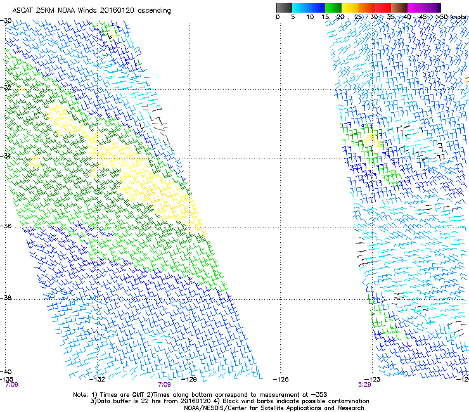
Task: Click the dark purple over-50 knots legend end
Action: tap(439, 8)
